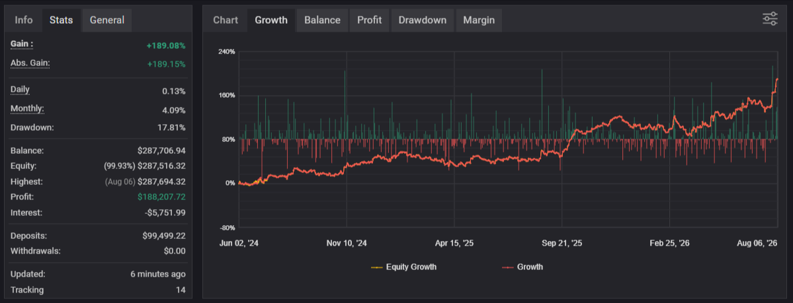The width and height of the screenshot is (793, 303).
Task: Open the Balance chart tab
Action: (x=322, y=20)
